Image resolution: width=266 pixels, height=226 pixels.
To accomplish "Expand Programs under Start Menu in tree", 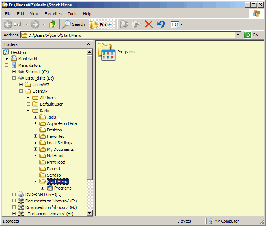I will click(43, 188).
